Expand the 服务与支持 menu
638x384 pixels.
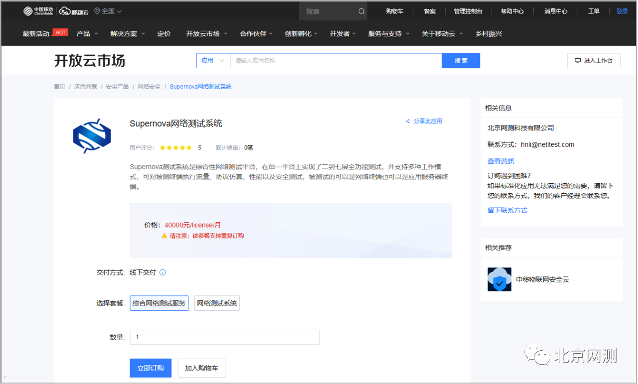click(388, 34)
